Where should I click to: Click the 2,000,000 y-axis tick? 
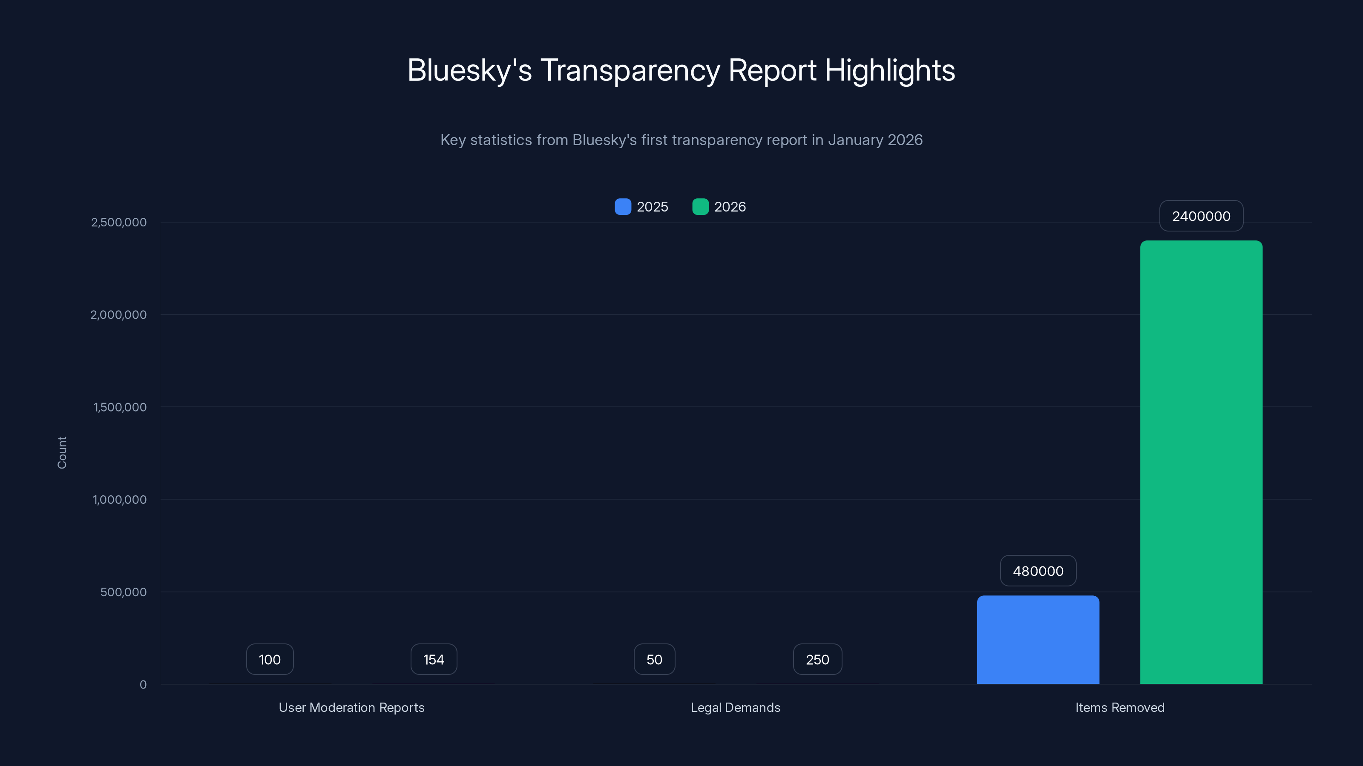(x=119, y=314)
